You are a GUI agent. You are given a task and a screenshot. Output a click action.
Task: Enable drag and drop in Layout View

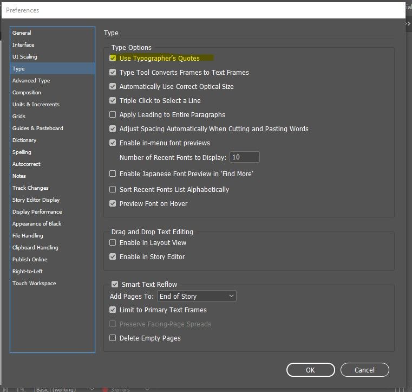[113, 242]
